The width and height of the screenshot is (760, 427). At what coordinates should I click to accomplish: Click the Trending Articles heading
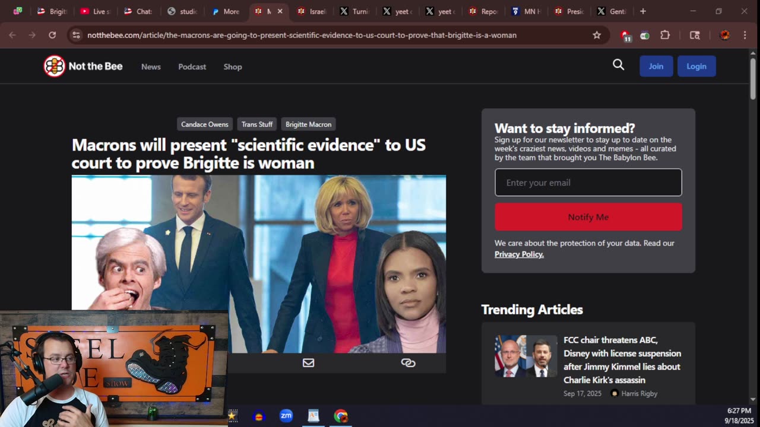point(532,310)
